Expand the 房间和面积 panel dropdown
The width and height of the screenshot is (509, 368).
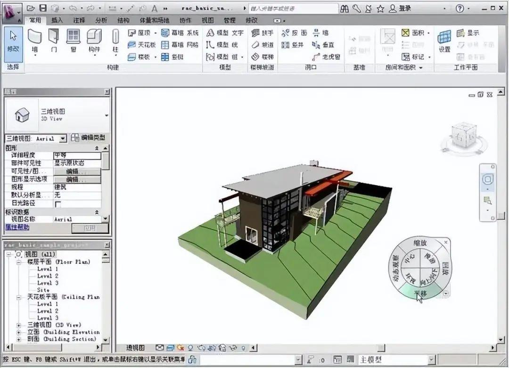coord(421,68)
